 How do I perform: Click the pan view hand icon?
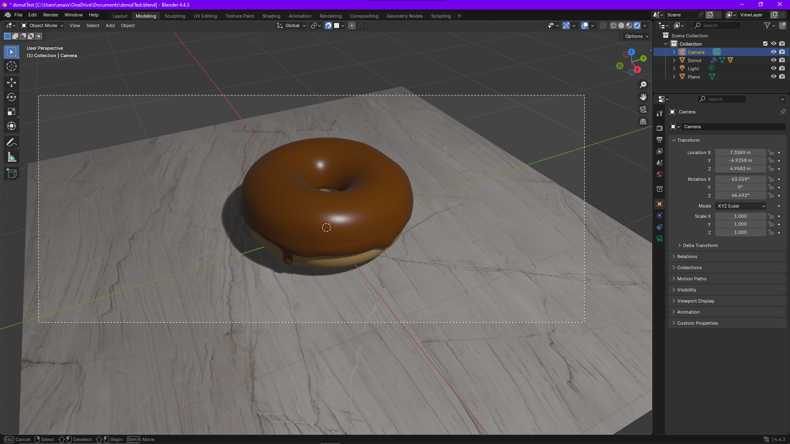(643, 97)
